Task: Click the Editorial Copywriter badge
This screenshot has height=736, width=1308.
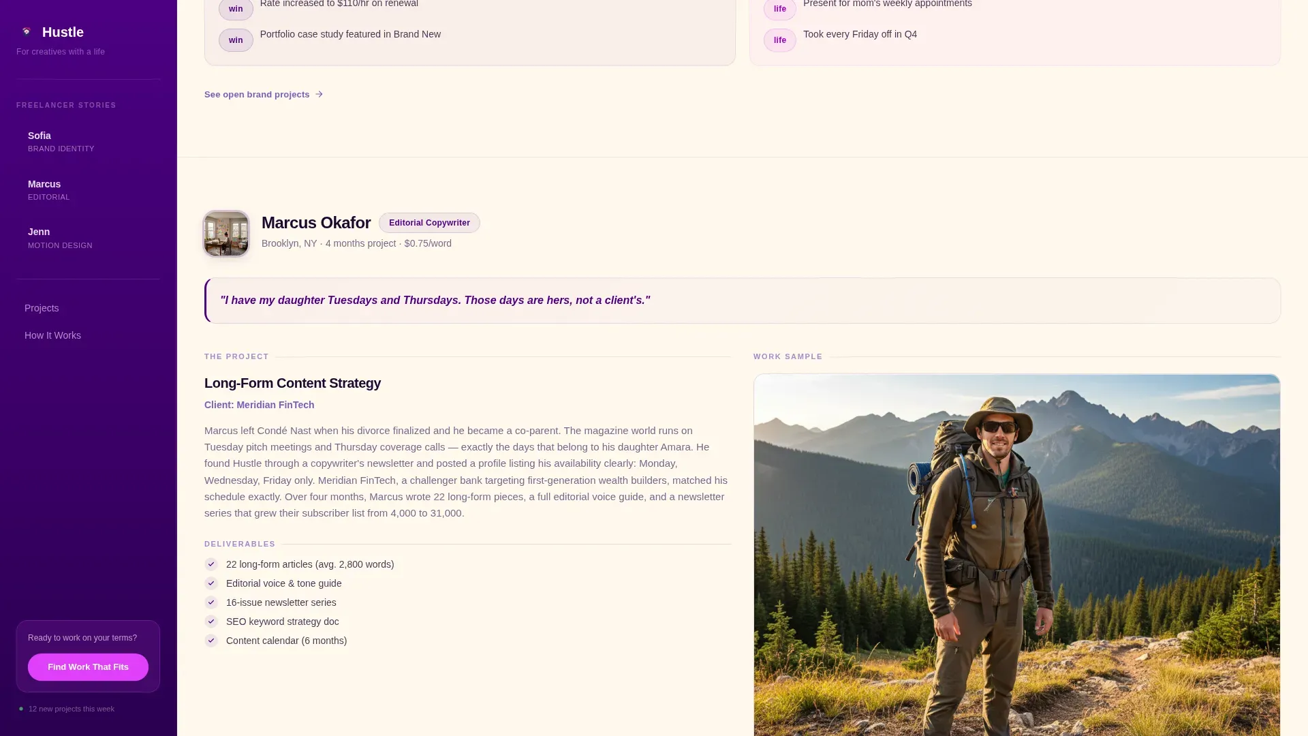Action: pyautogui.click(x=429, y=223)
